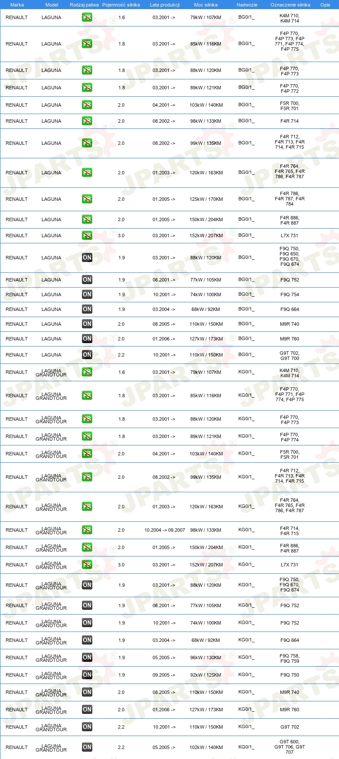Click the Model column header
339x759 pixels.
[52, 5]
